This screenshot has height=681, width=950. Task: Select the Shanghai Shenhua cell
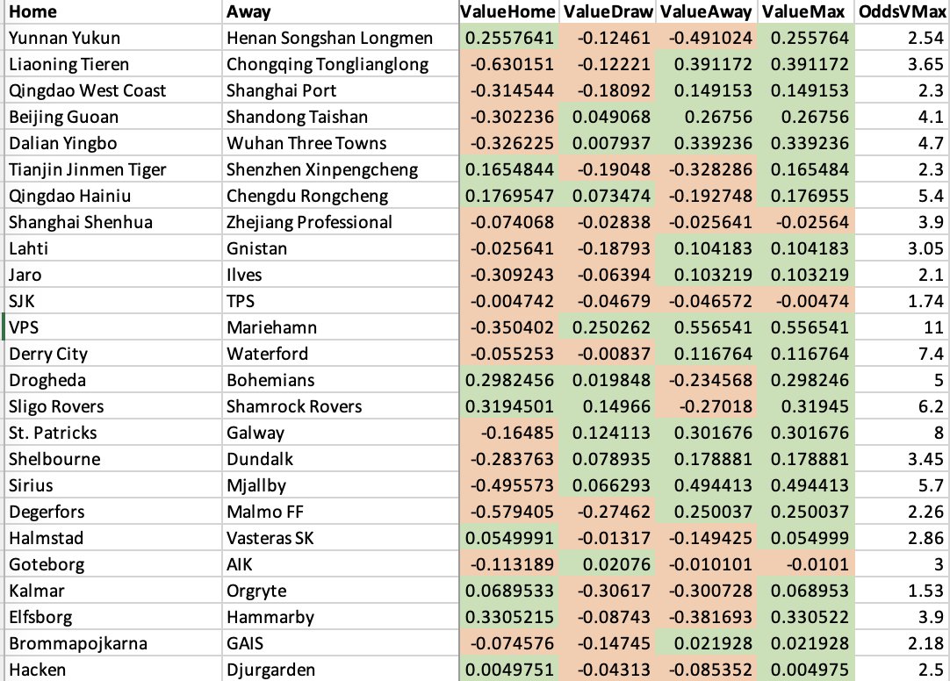(x=113, y=222)
